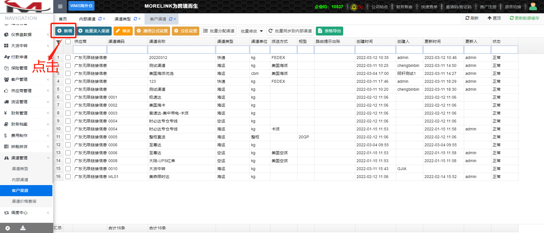Click the hamburger menu toggle icon
The image size is (544, 233).
tap(60, 7)
